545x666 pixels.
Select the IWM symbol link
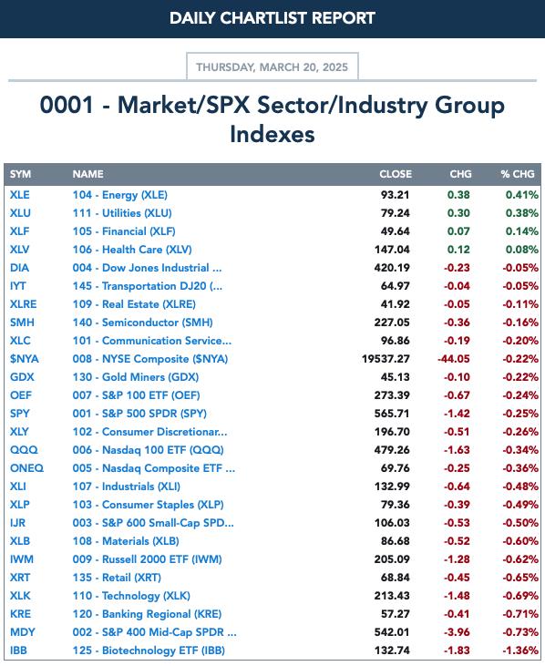pos(22,559)
